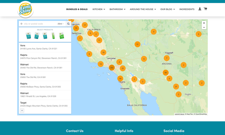Viewport: 225px width, 135px height.
Task: Click map cluster marker 22
Action: [122, 68]
